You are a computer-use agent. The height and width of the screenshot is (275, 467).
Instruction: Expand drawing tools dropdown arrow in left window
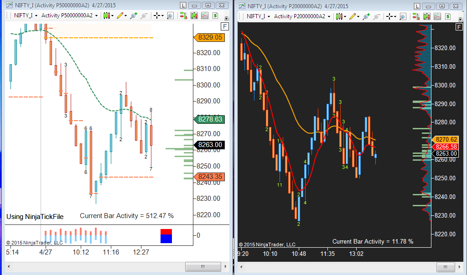pyautogui.click(x=126, y=16)
